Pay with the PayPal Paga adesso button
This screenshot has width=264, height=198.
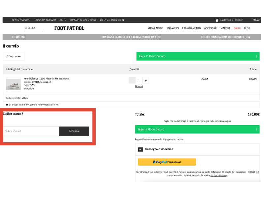tap(167, 162)
